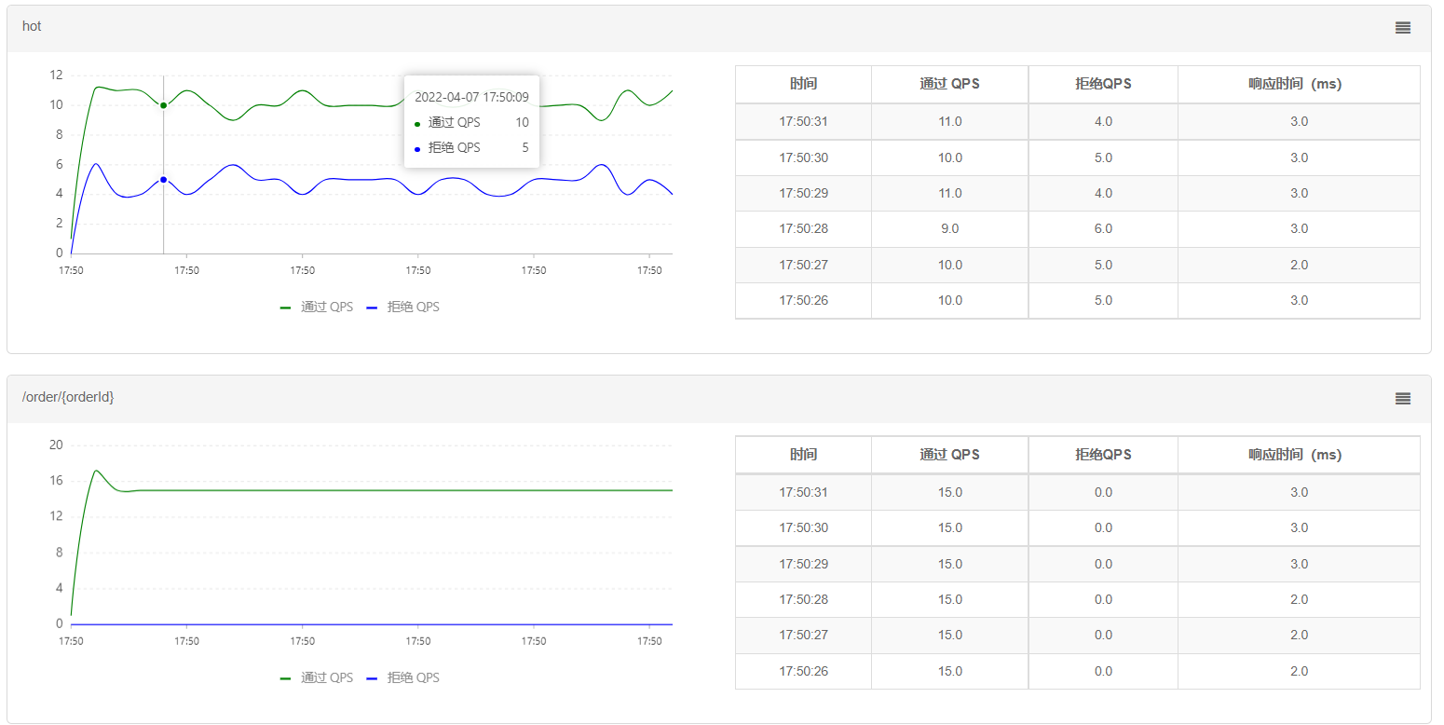
Task: Click the hot panel title
Action: [x=33, y=26]
